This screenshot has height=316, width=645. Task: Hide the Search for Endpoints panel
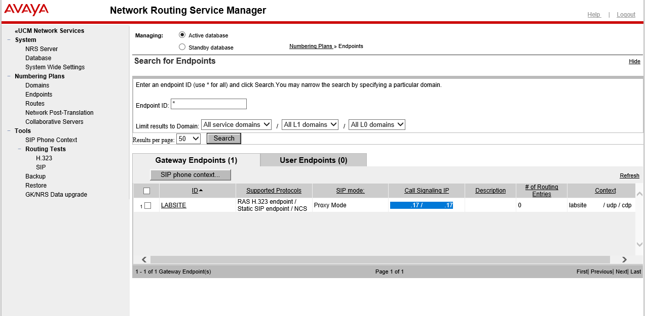coord(634,61)
